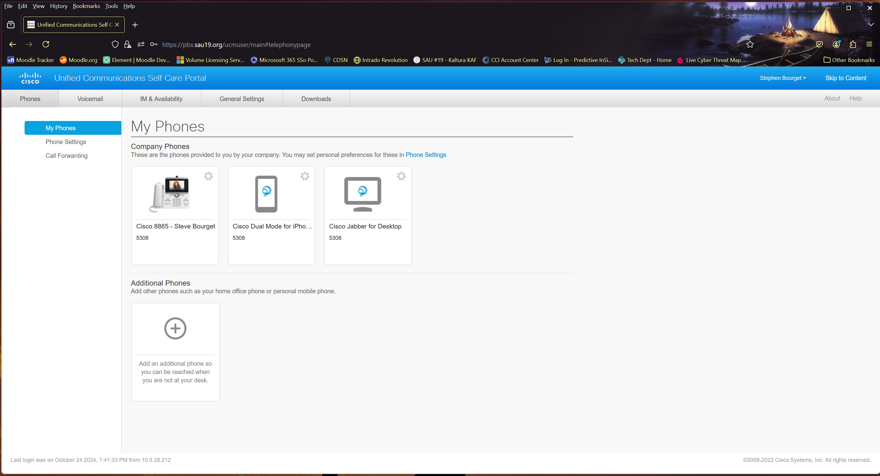Click the Cisco logo in portal header
880x476 pixels.
click(x=30, y=78)
